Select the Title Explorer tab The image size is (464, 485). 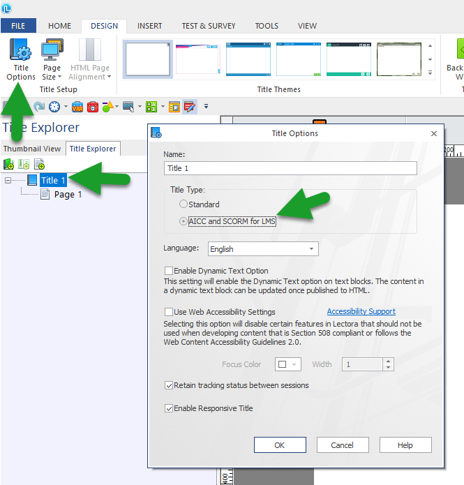tap(93, 149)
